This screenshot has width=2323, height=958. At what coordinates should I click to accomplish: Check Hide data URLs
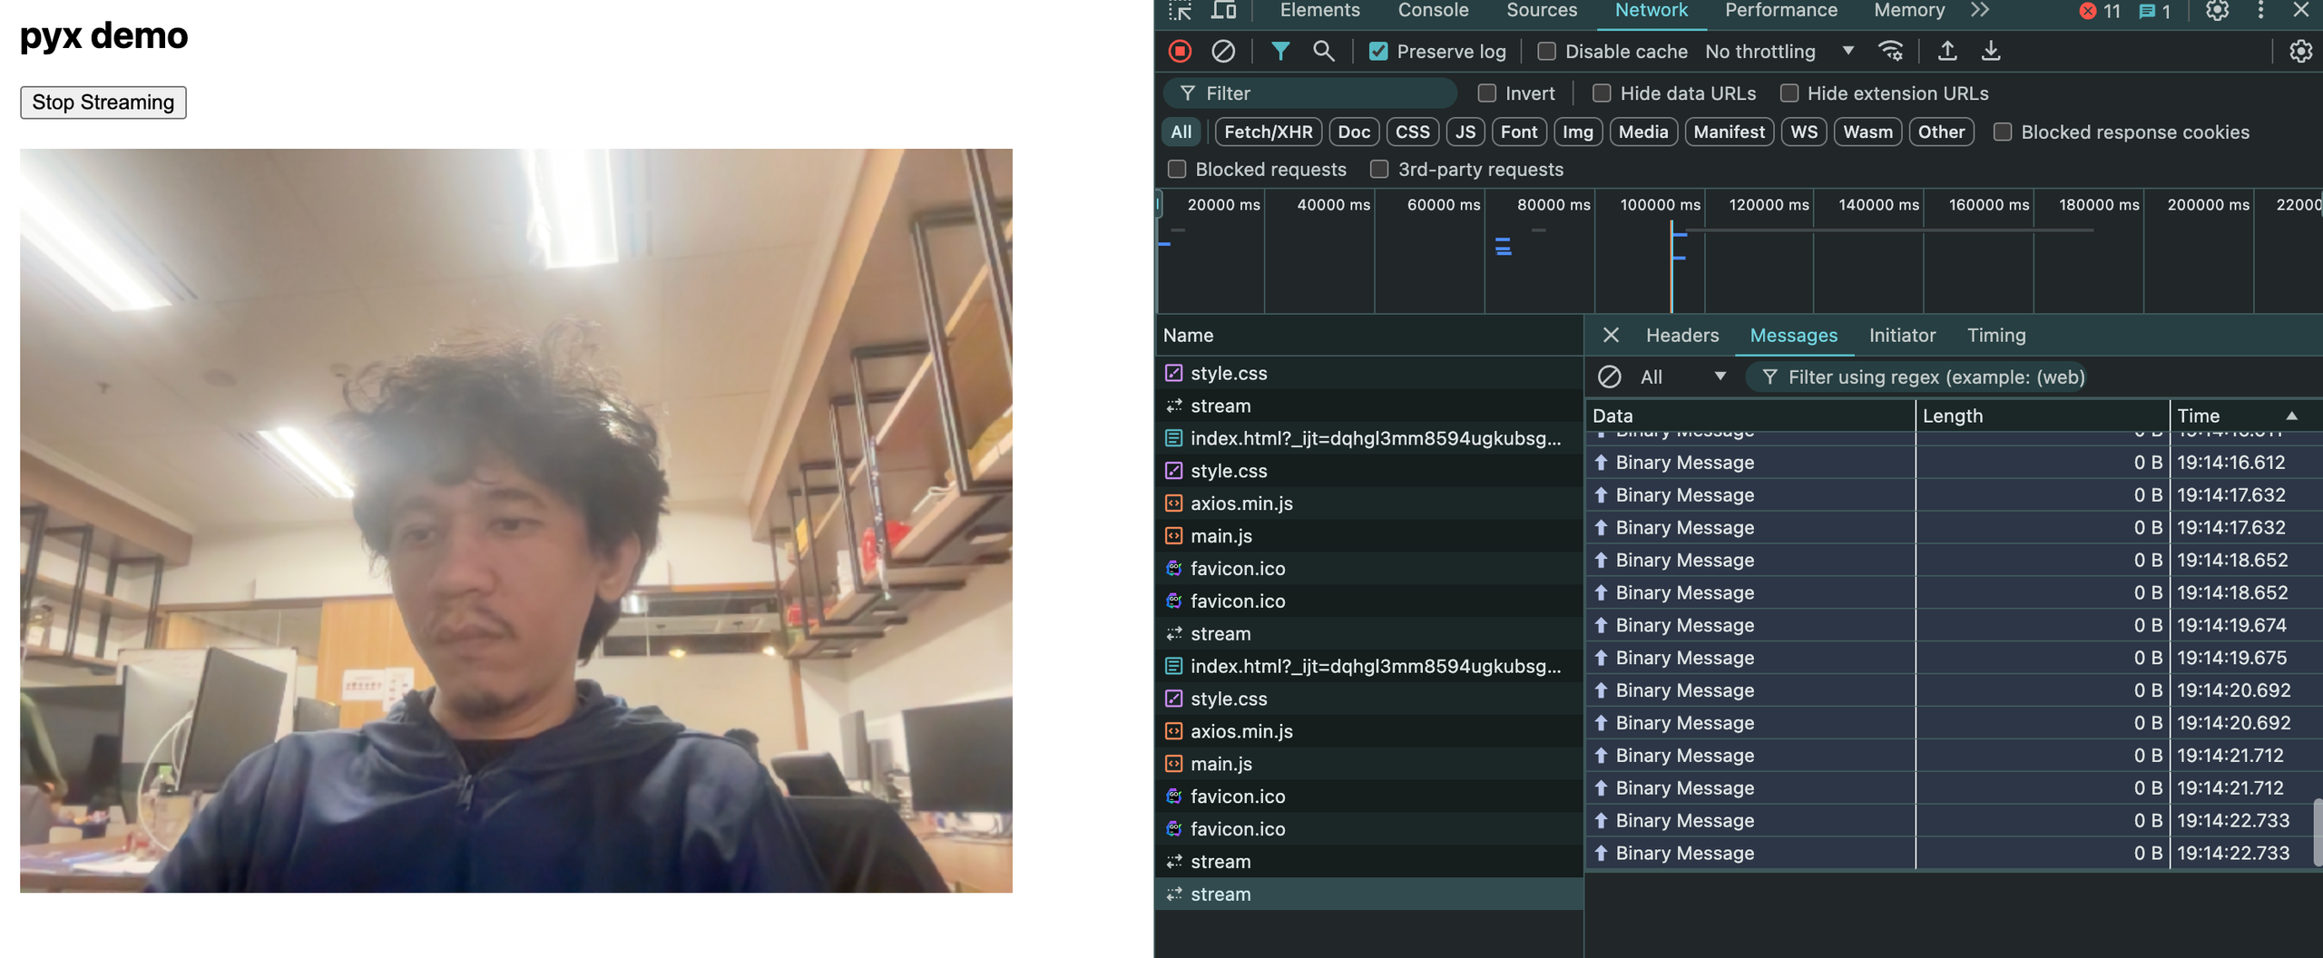pyautogui.click(x=1602, y=93)
